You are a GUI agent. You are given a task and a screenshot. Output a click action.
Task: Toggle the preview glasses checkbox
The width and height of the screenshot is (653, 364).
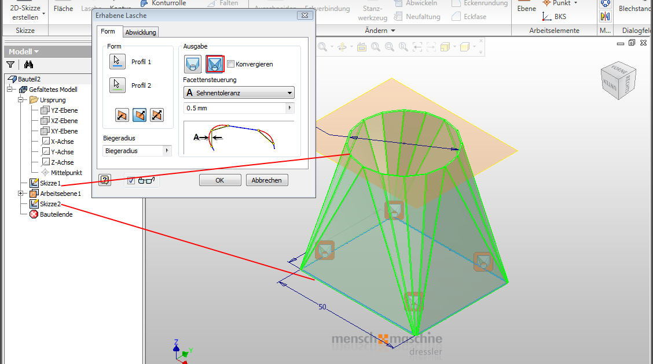click(131, 180)
